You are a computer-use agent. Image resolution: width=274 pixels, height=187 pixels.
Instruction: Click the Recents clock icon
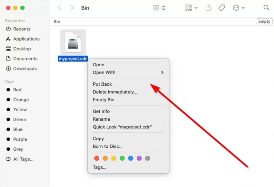click(8, 29)
